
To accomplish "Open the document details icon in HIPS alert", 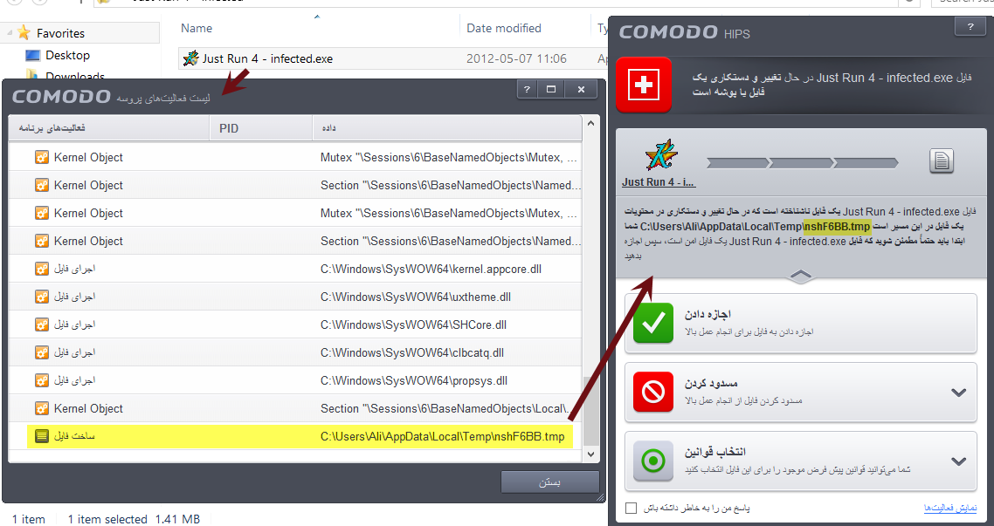I will pos(942,161).
